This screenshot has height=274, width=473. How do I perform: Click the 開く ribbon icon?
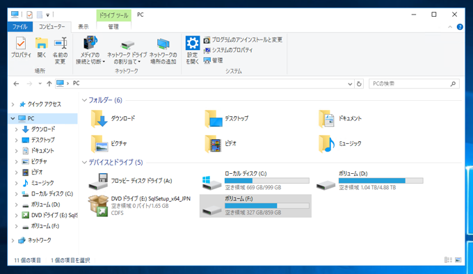[42, 47]
